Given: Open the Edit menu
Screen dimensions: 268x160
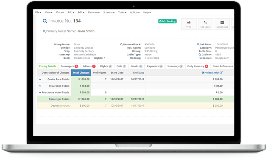Looking at the screenshot, I should click(x=81, y=12).
